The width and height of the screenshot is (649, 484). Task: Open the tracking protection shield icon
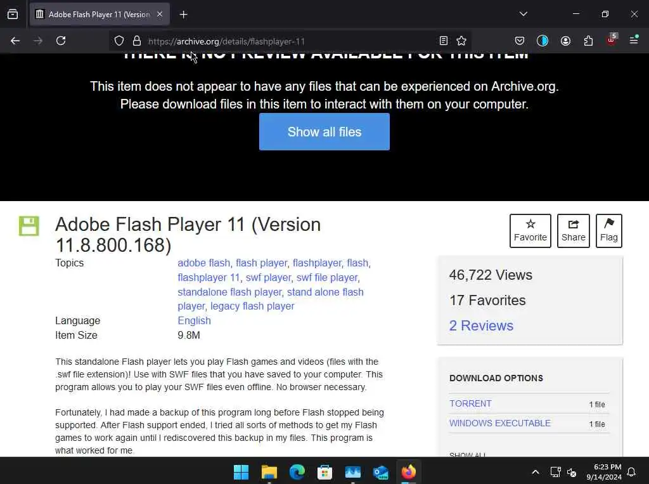coord(119,41)
